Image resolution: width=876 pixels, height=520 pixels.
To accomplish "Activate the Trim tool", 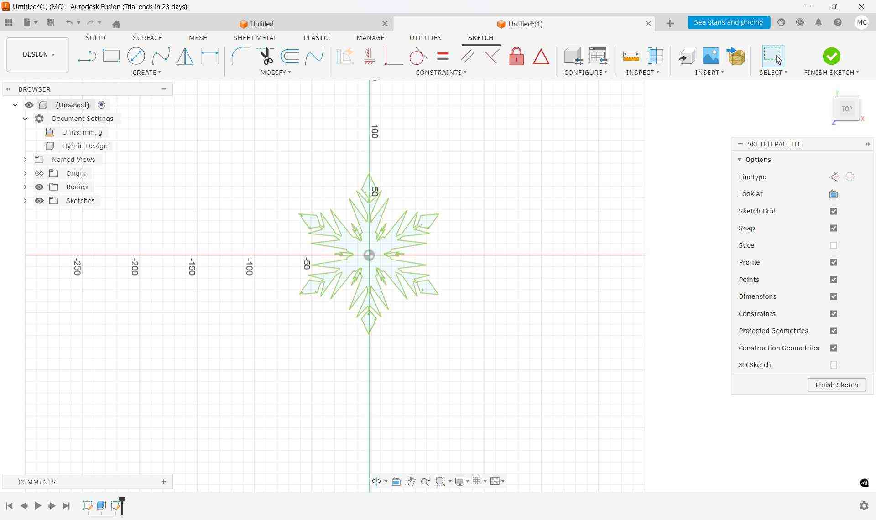I will click(x=266, y=56).
